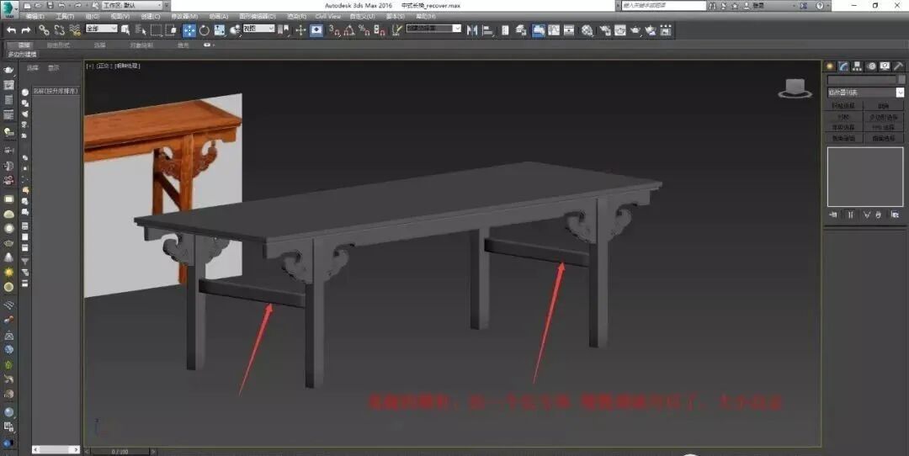This screenshot has width=909, height=456.
Task: Open the Create menu
Action: tap(151, 16)
